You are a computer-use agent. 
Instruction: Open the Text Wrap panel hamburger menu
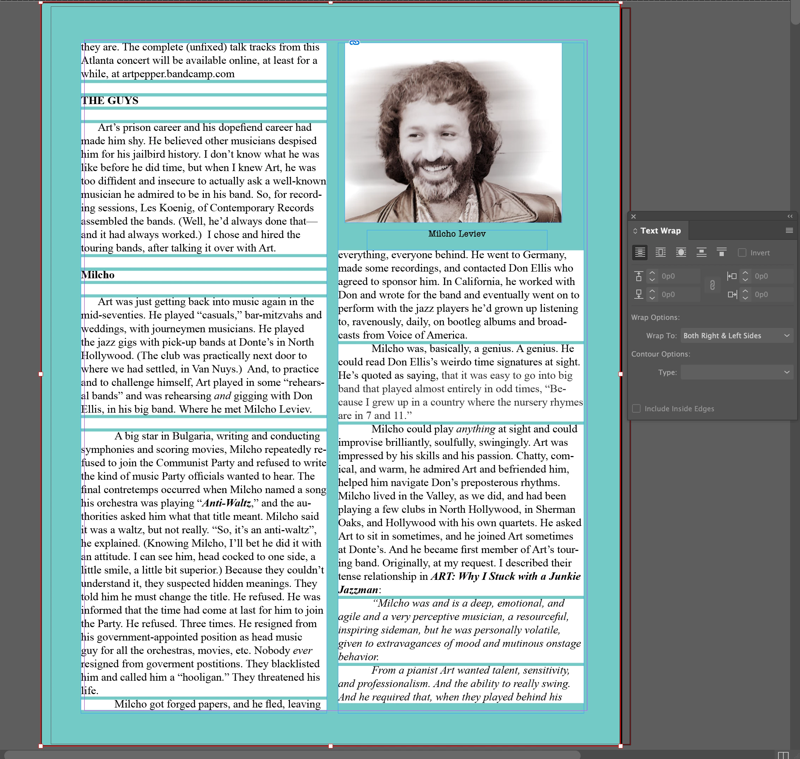click(789, 231)
